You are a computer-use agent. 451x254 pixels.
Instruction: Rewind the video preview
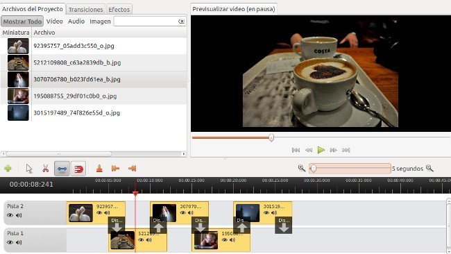tap(309, 150)
